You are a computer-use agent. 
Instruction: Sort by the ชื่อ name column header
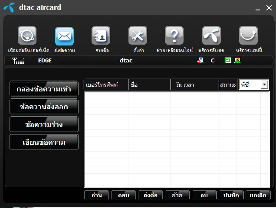click(x=149, y=85)
